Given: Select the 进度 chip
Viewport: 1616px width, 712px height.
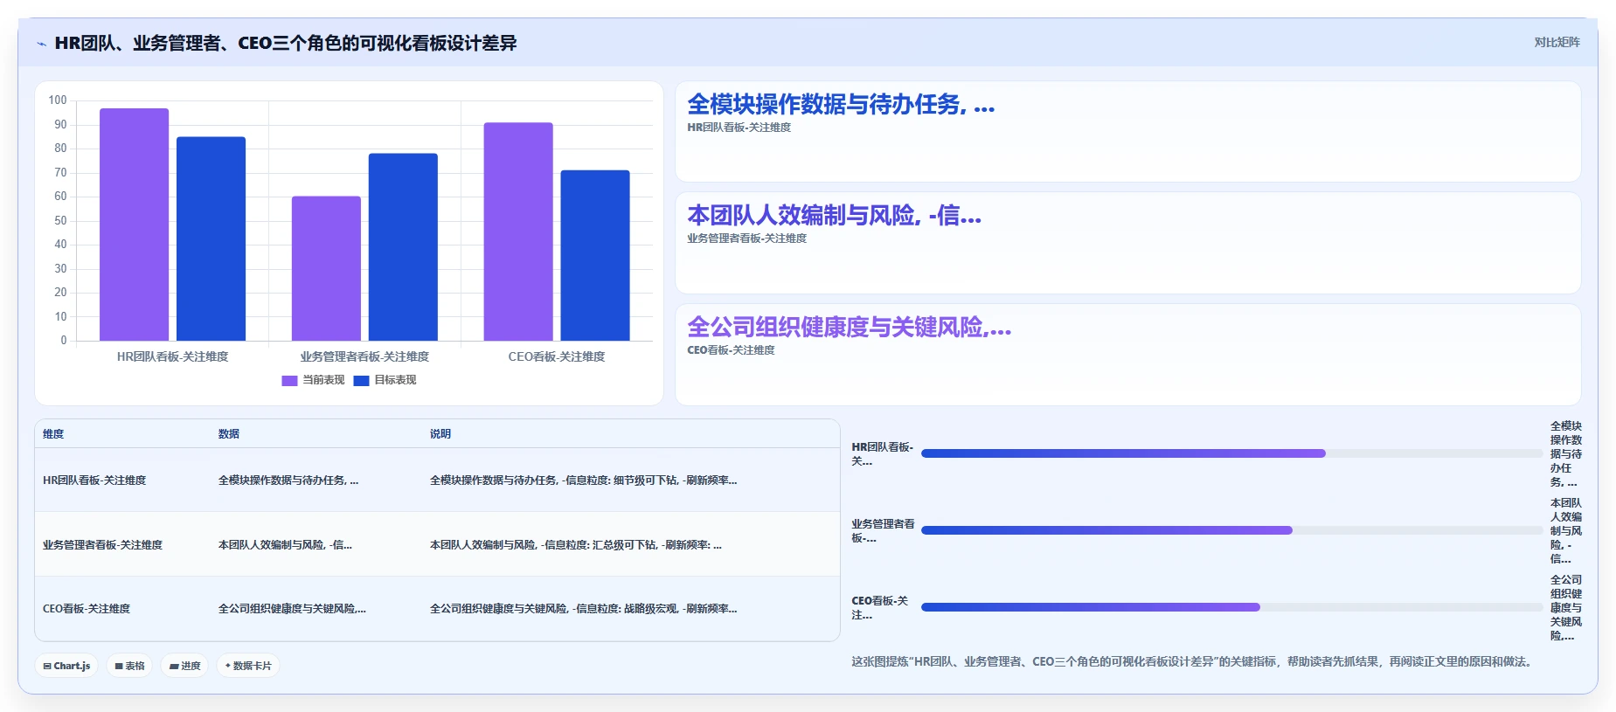Looking at the screenshot, I should 184,666.
